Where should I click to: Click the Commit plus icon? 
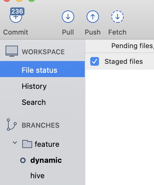pos(16,17)
